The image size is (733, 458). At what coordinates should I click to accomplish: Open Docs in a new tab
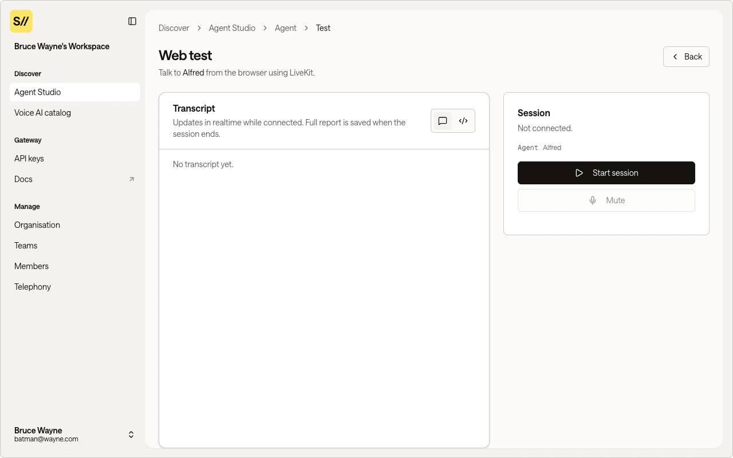pyautogui.click(x=23, y=179)
